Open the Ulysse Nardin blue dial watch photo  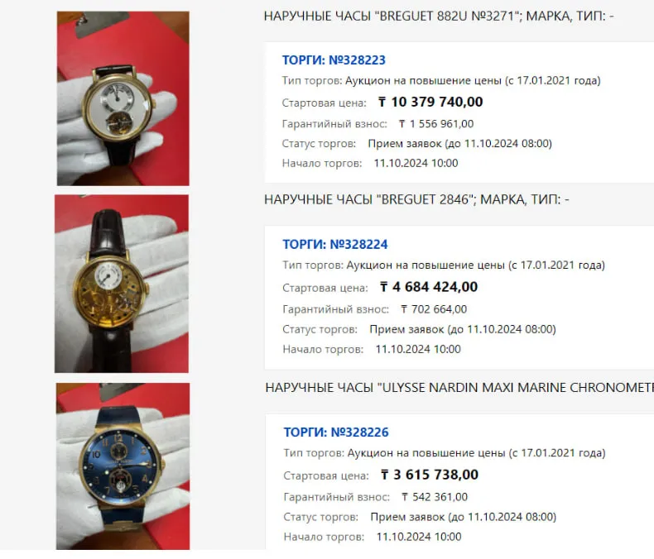tap(123, 466)
